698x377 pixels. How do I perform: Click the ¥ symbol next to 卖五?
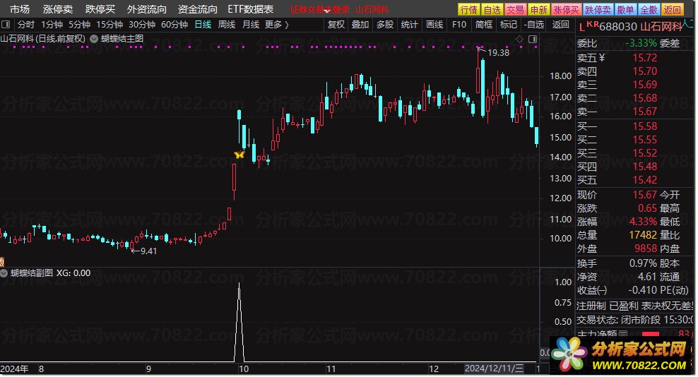tap(603, 57)
